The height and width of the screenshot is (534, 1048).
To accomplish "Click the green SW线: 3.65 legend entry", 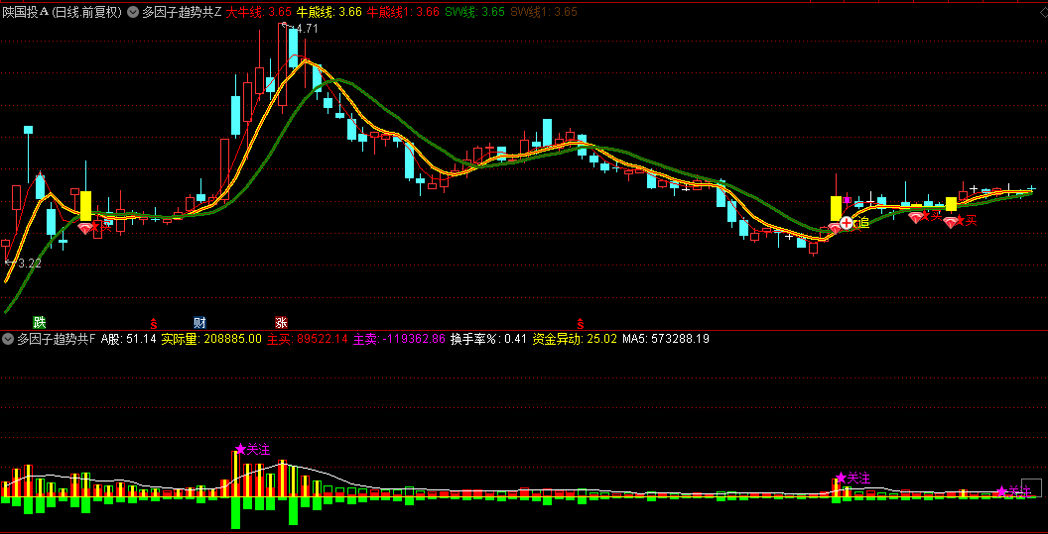I will tap(474, 11).
